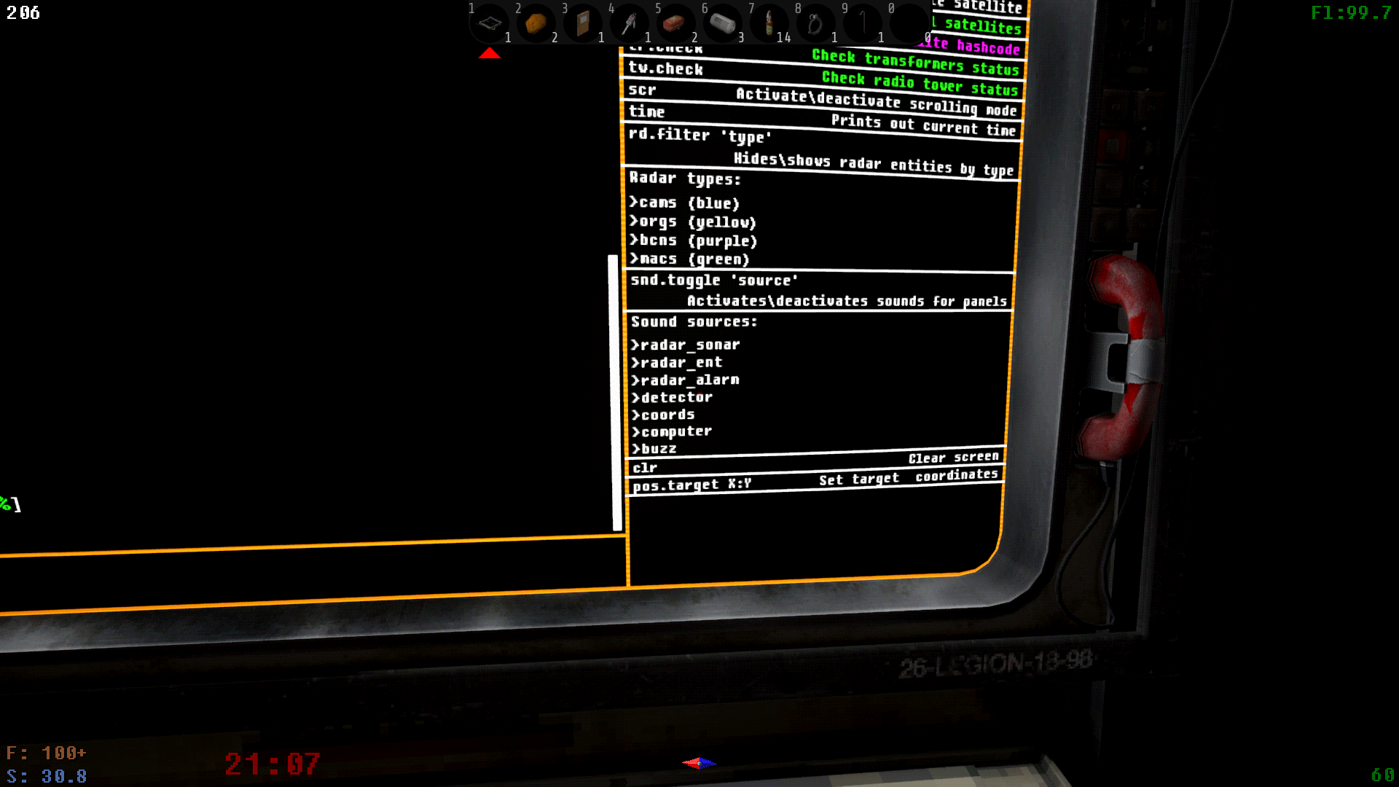Select the coiled ring in slot 8

tap(815, 23)
